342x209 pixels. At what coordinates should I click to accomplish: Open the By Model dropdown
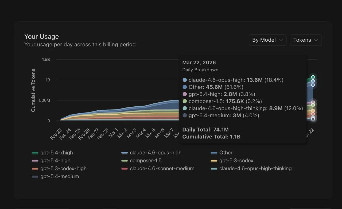[267, 40]
